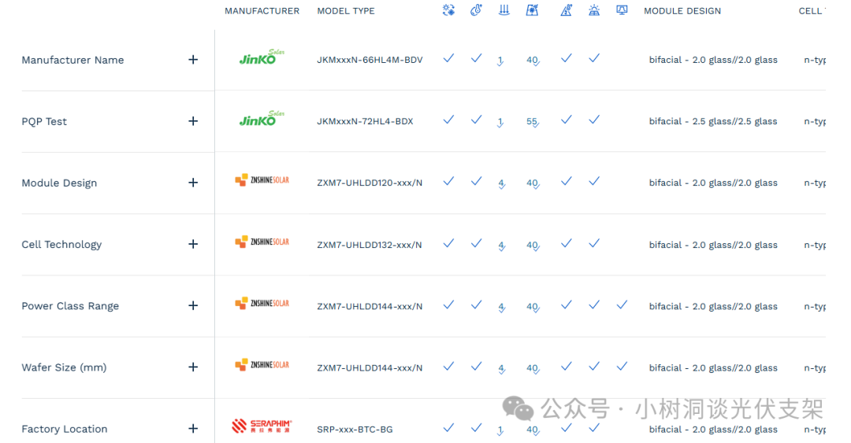Expand the Wafer Size (mm) filter
The height and width of the screenshot is (443, 851).
(x=193, y=367)
